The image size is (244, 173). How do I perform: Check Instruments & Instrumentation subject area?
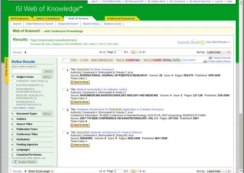tap(14, 89)
